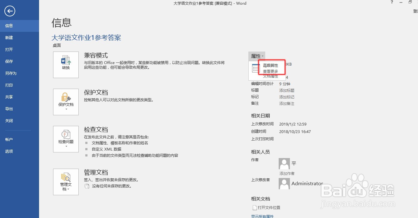The image size is (418, 218).
Task: Select 打开 in the sidebar
Action: (19, 50)
